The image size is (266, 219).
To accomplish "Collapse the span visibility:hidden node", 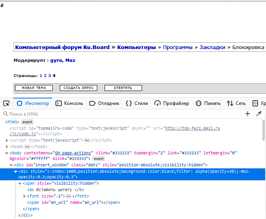I will point(20,183).
